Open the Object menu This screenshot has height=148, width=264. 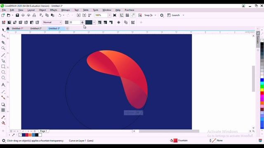click(x=42, y=10)
